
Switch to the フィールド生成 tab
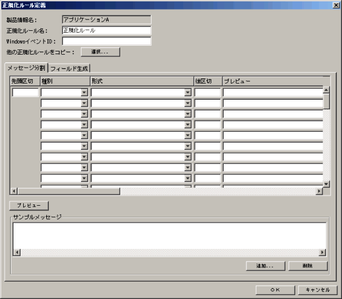pos(69,69)
